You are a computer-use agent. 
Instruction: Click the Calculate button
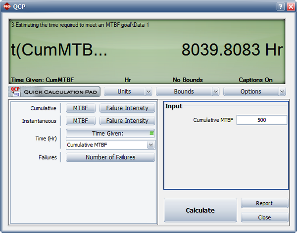click(x=200, y=210)
